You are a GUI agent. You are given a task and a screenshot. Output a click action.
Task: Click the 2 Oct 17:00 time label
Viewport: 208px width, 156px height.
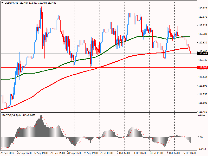click(123, 153)
